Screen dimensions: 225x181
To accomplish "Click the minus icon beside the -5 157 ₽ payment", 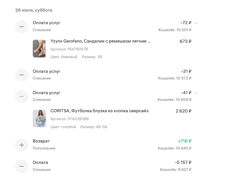I will 22,166.
